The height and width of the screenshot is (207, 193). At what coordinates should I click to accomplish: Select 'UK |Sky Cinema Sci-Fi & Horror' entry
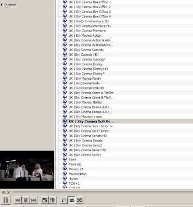[91, 126]
